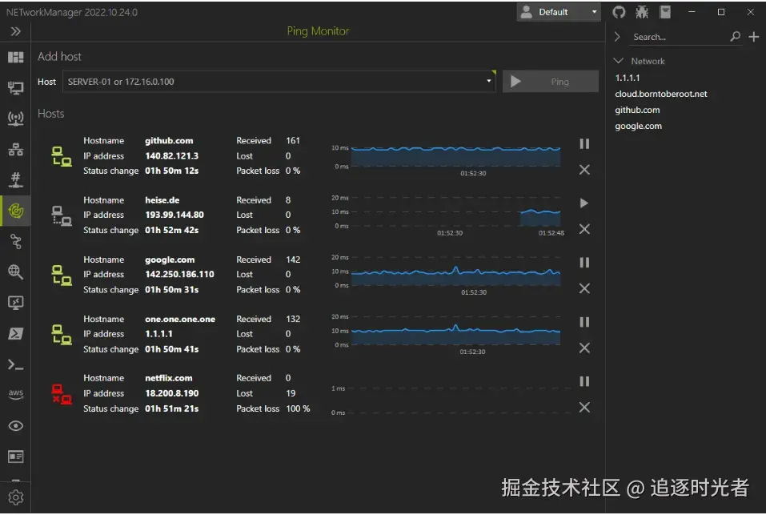This screenshot has height=515, width=766.
Task: Click the green status icon for github.com
Action: coord(62,156)
